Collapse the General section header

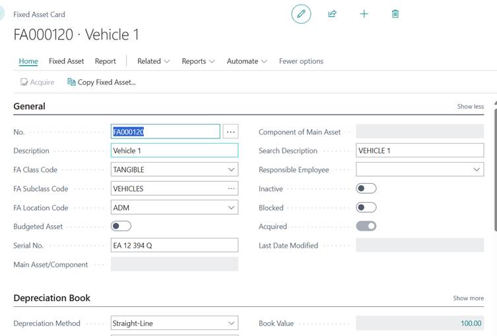[29, 106]
